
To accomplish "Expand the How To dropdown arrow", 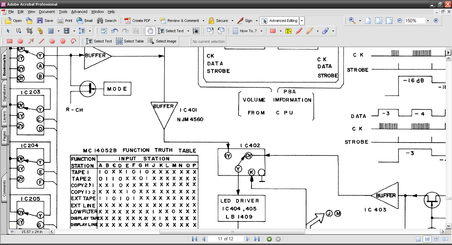I will [261, 31].
